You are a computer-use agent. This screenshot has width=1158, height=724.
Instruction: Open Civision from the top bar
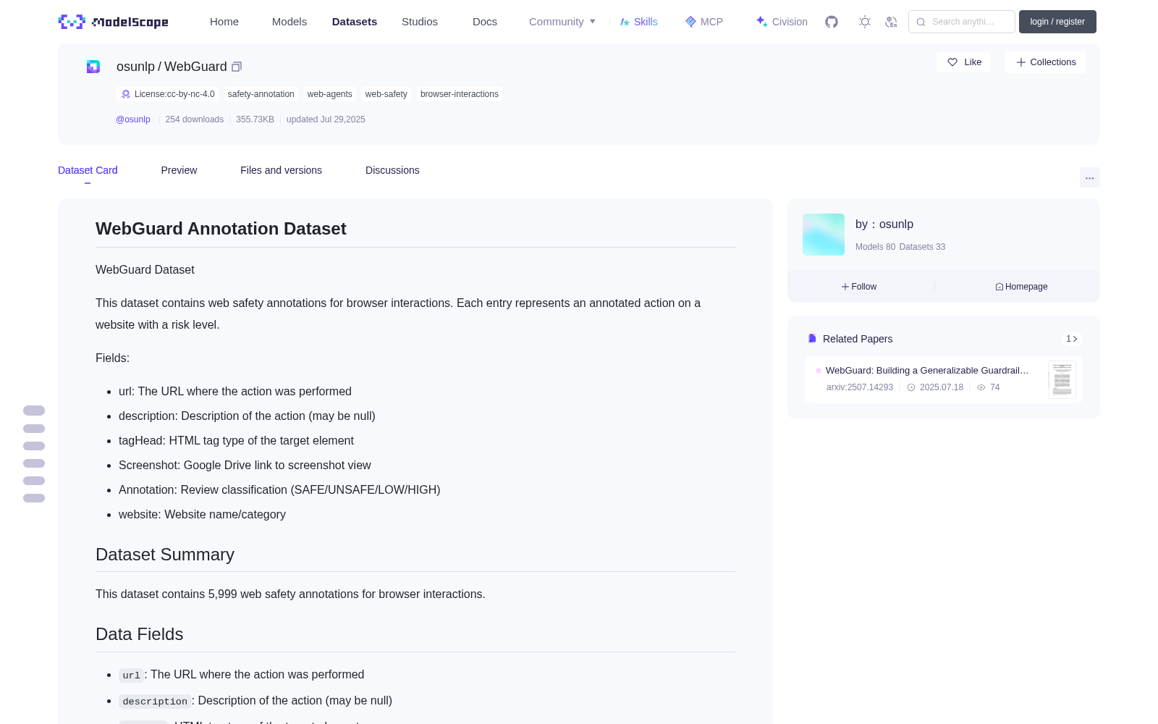point(782,22)
